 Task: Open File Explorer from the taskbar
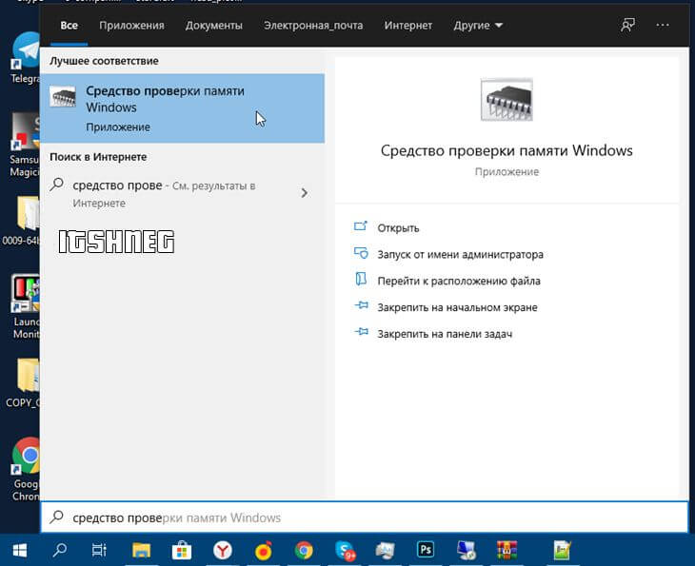tap(142, 551)
